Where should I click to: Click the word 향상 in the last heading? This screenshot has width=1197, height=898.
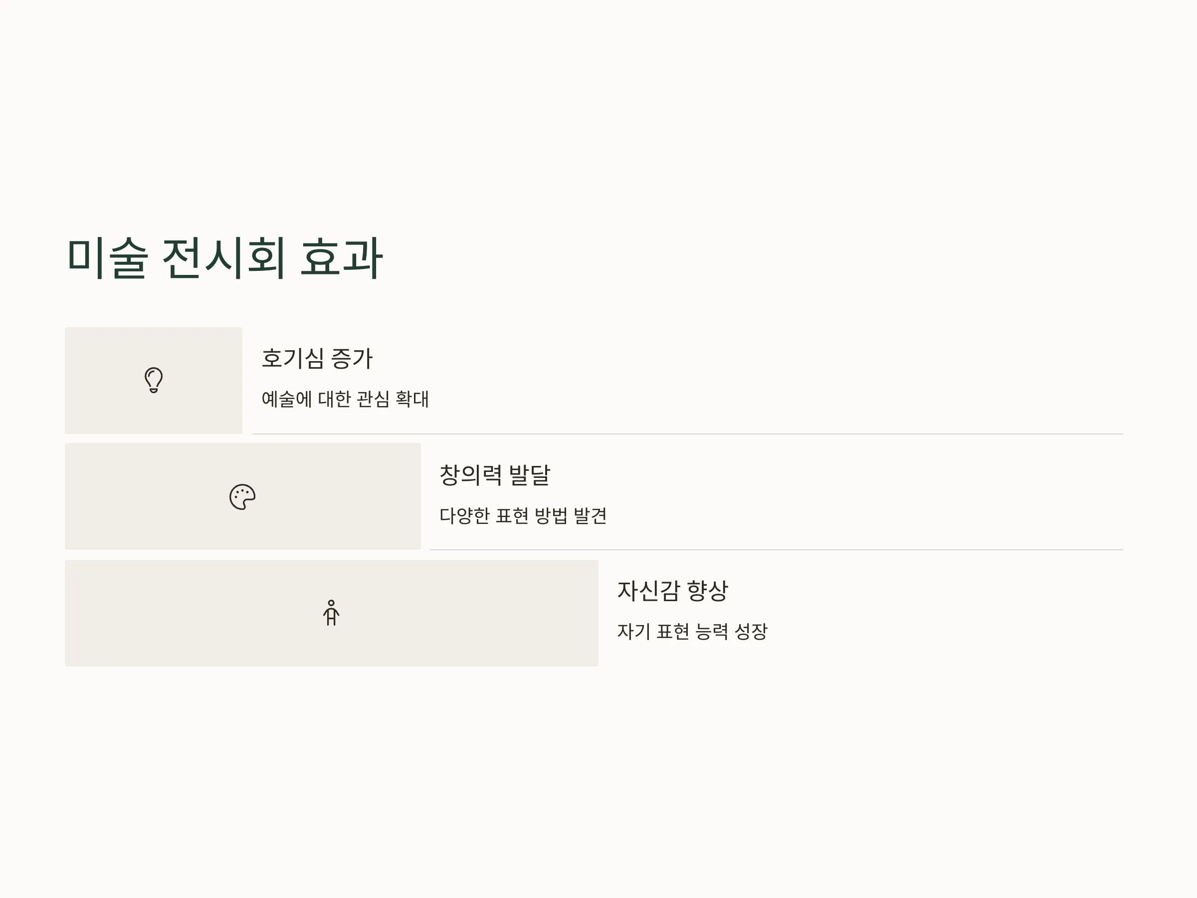click(x=707, y=591)
